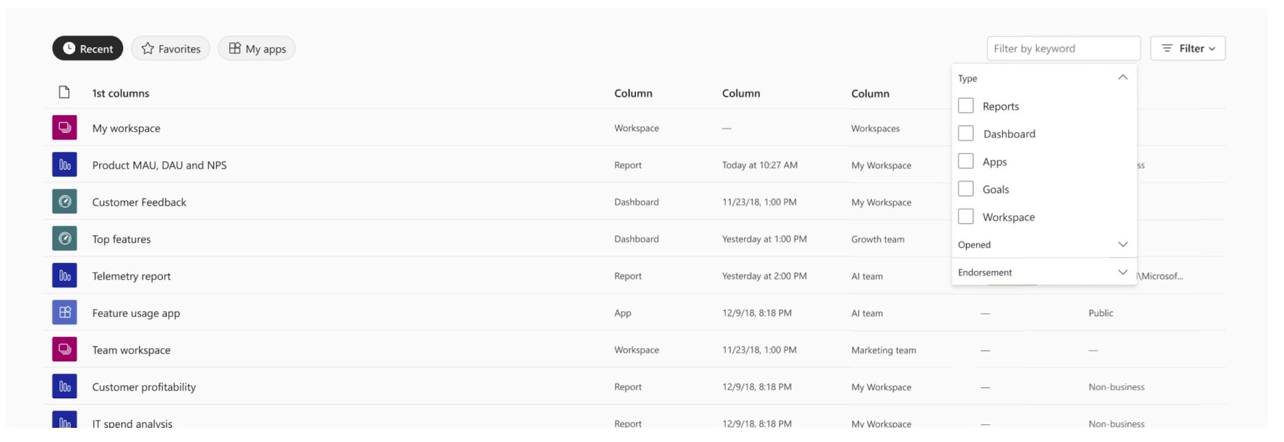
Task: Click the Filter dropdown button
Action: click(x=1188, y=49)
